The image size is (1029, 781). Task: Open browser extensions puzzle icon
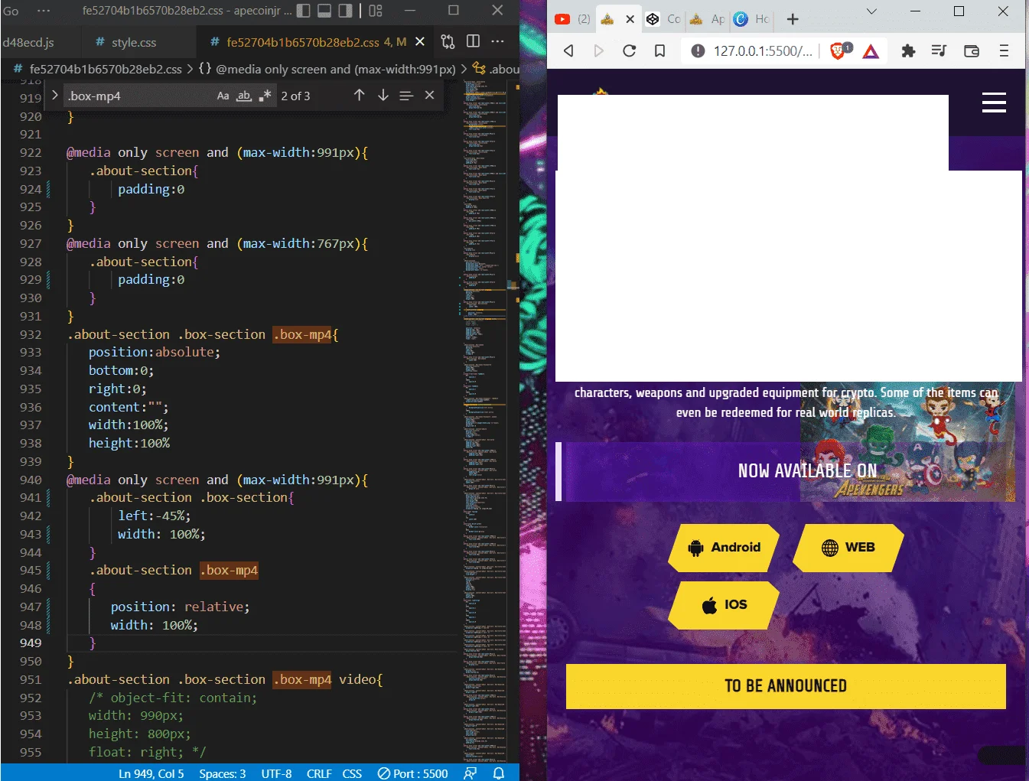click(x=908, y=51)
